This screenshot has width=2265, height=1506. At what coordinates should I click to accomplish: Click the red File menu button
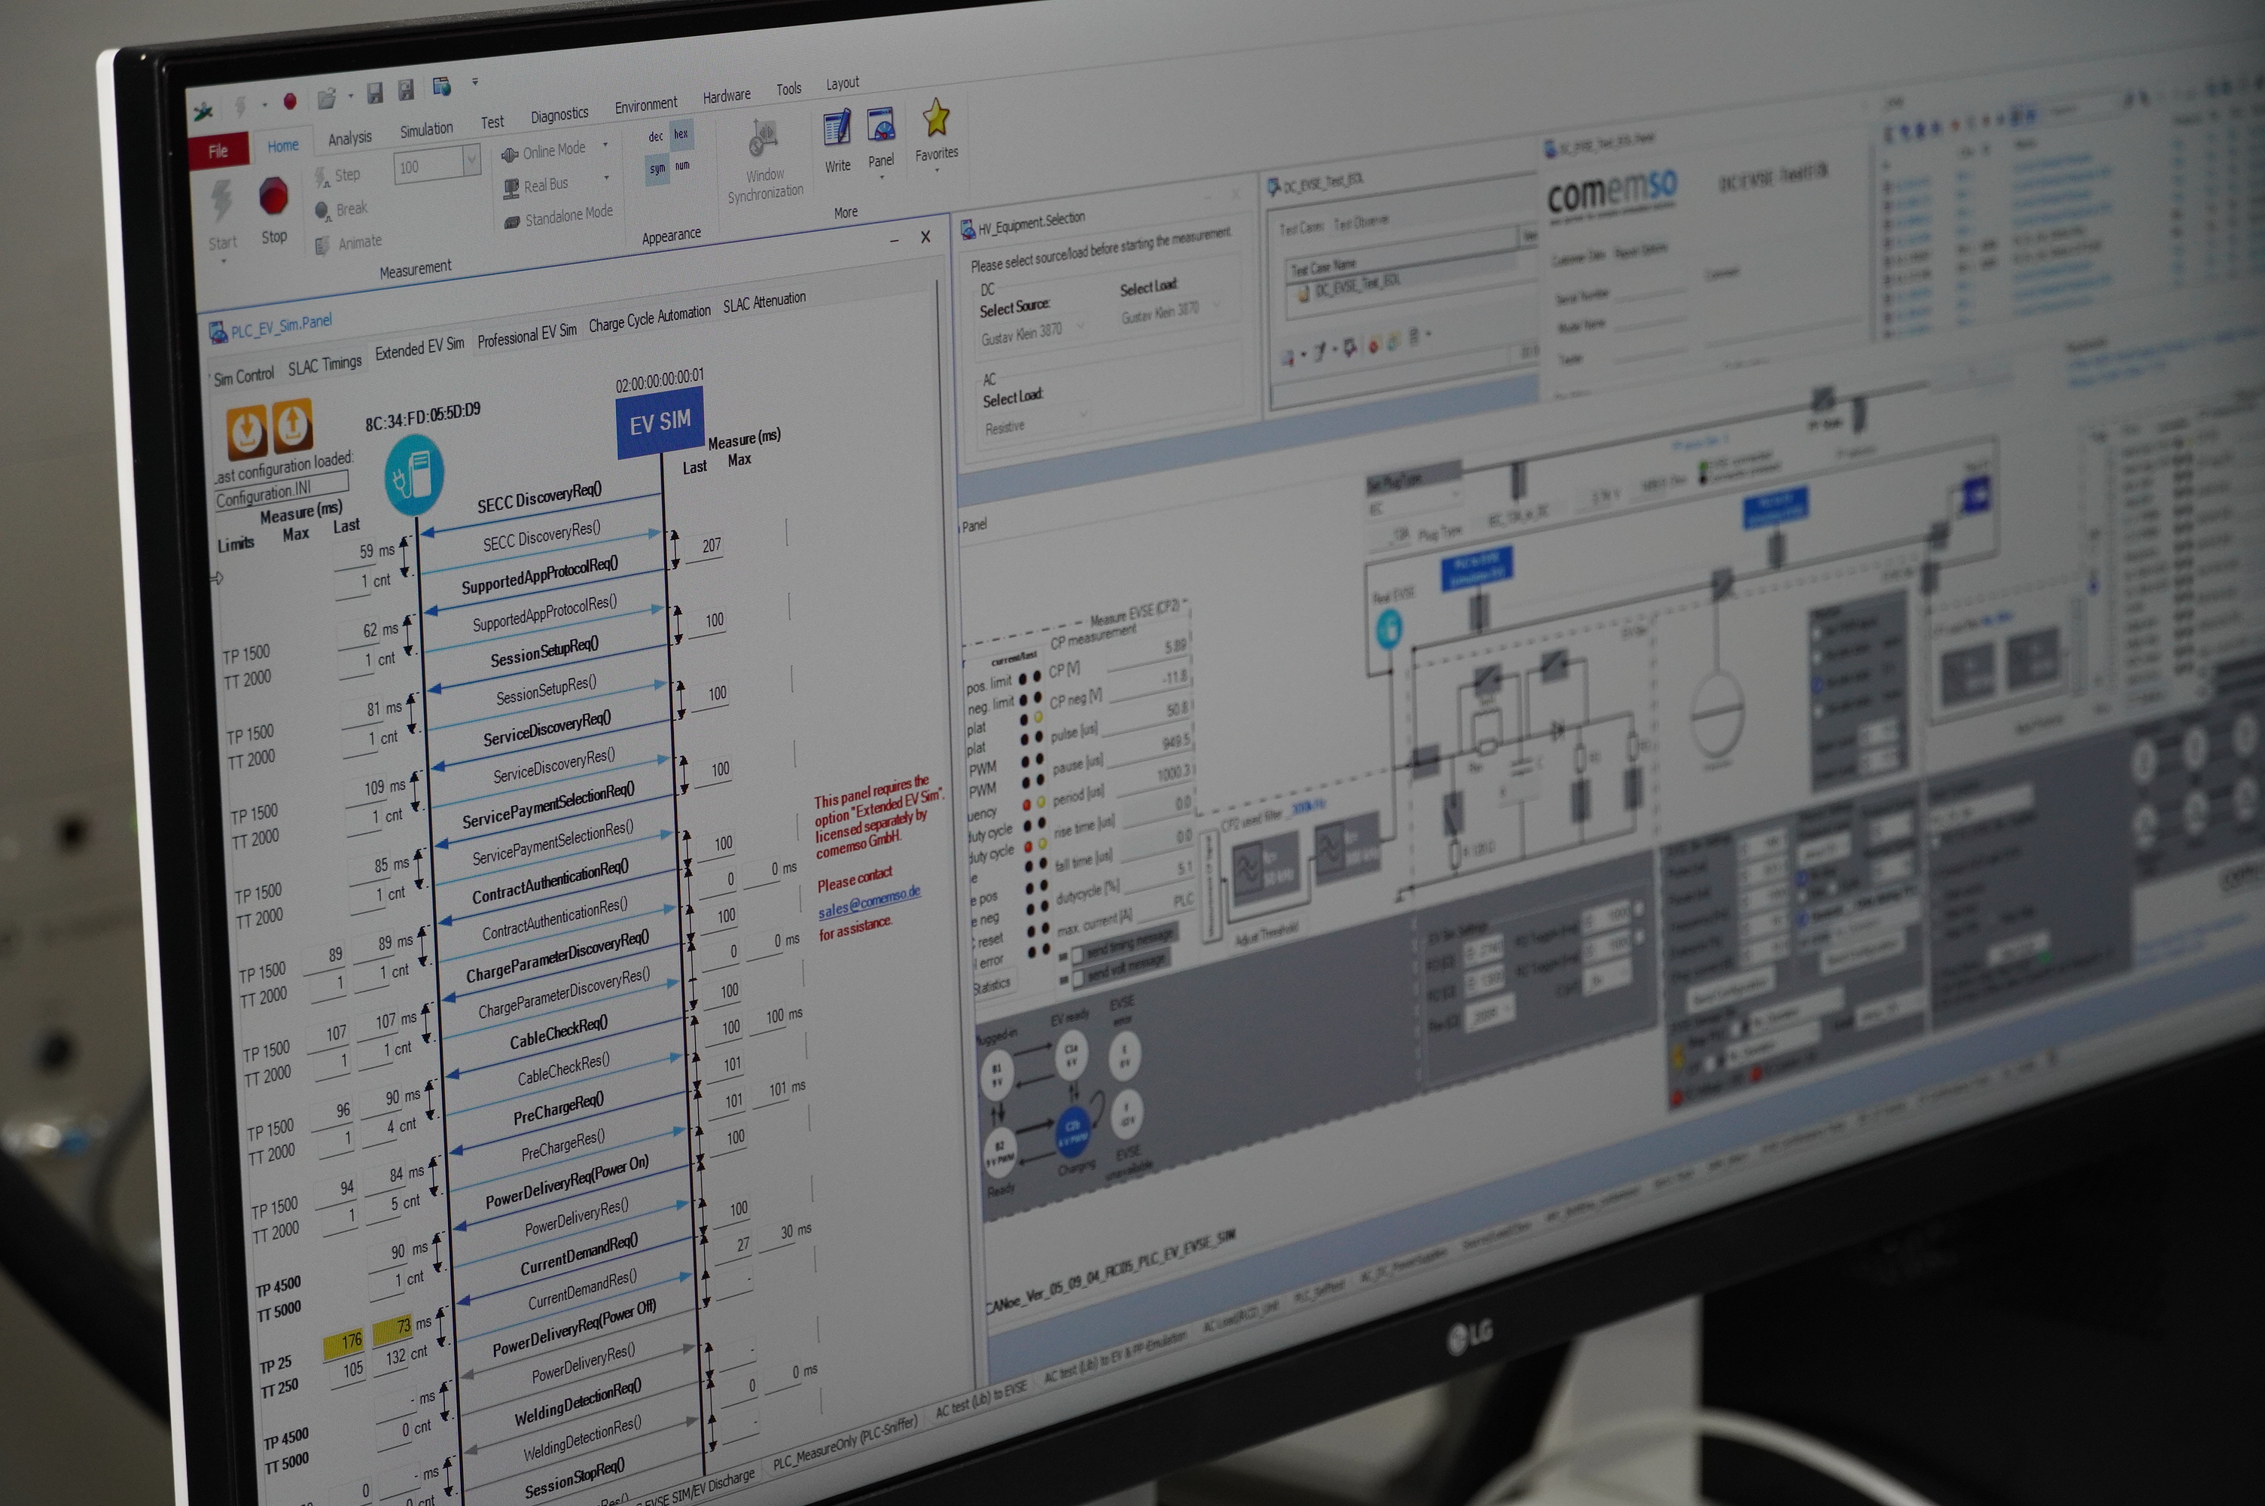point(219,151)
